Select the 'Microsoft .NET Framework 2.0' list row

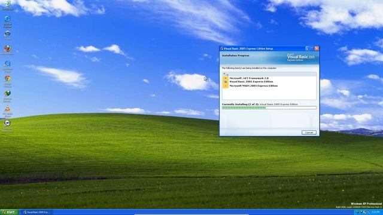click(x=269, y=78)
